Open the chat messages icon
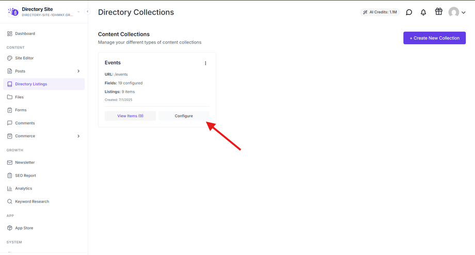The image size is (475, 255). 409,12
